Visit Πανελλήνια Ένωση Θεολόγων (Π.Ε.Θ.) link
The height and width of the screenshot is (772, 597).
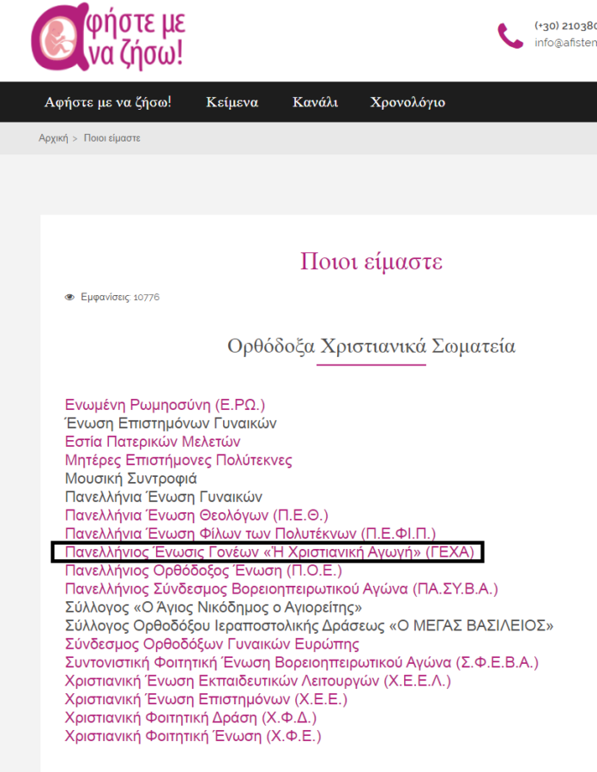196,516
